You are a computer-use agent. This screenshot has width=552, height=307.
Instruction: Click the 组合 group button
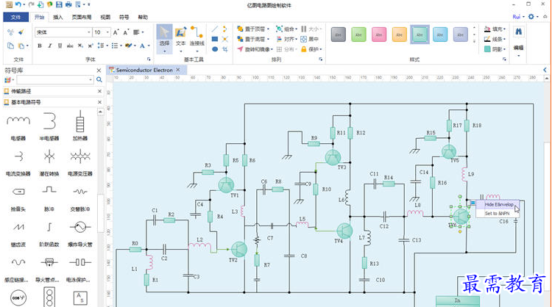[286, 29]
